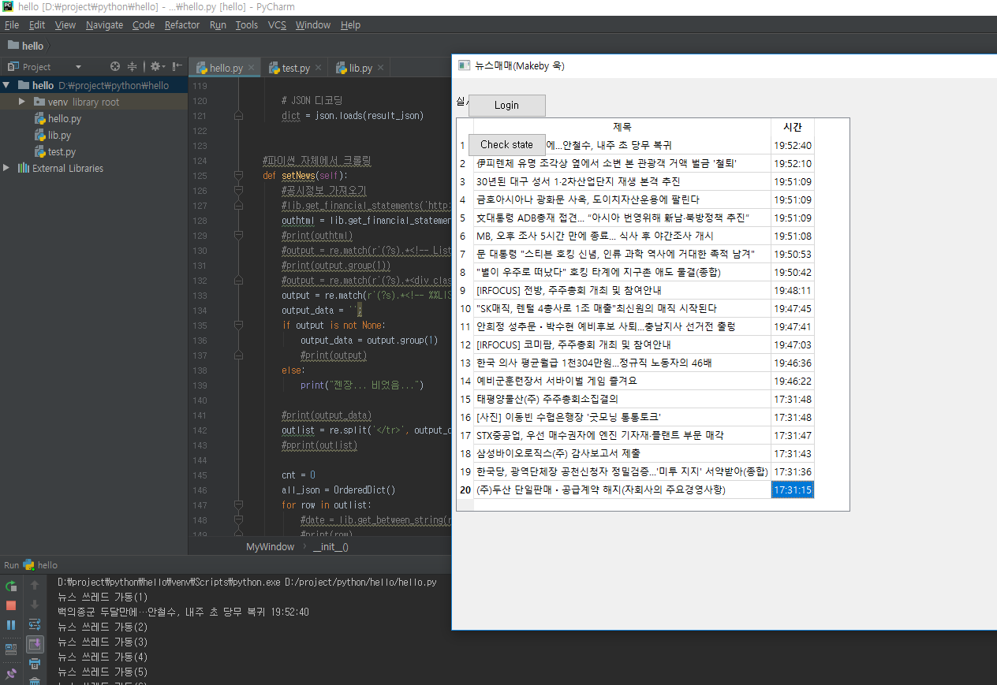Click __init__() breadcrumb below editor

coord(330,546)
